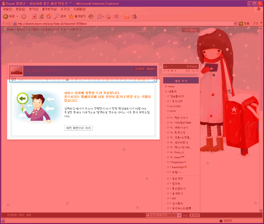Image resolution: width=264 pixels, height=224 pixels.
Task: Expand the address bar URL dropdown
Action: click(235, 24)
